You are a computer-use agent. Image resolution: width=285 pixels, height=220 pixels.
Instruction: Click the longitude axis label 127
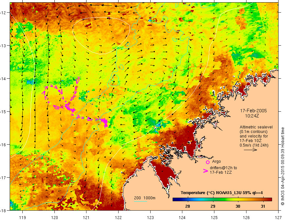pyautogui.click(x=278, y=217)
